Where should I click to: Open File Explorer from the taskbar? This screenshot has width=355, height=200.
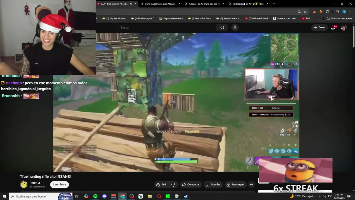[150, 196]
